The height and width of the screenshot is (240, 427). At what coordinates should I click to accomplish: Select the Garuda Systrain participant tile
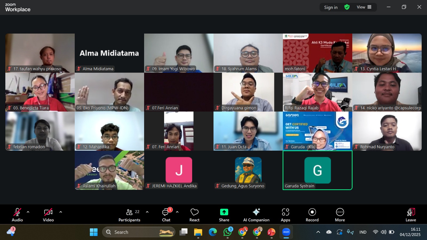317,170
